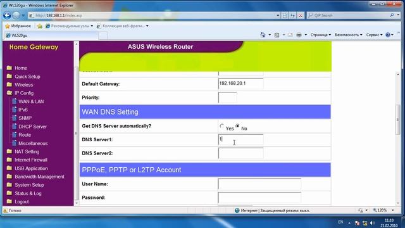Click the browser Forward arrow button

pos(16,15)
